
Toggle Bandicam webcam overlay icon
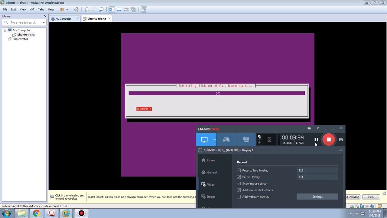point(269,140)
